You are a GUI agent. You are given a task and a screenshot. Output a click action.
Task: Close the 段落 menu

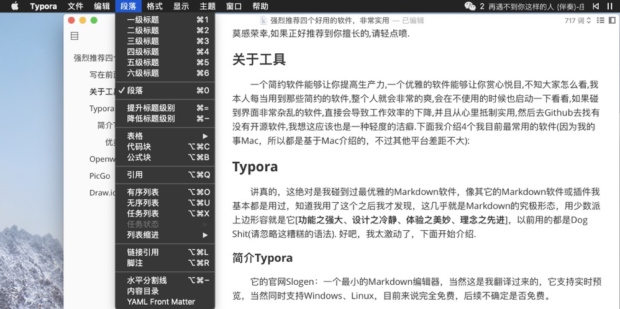pyautogui.click(x=129, y=6)
